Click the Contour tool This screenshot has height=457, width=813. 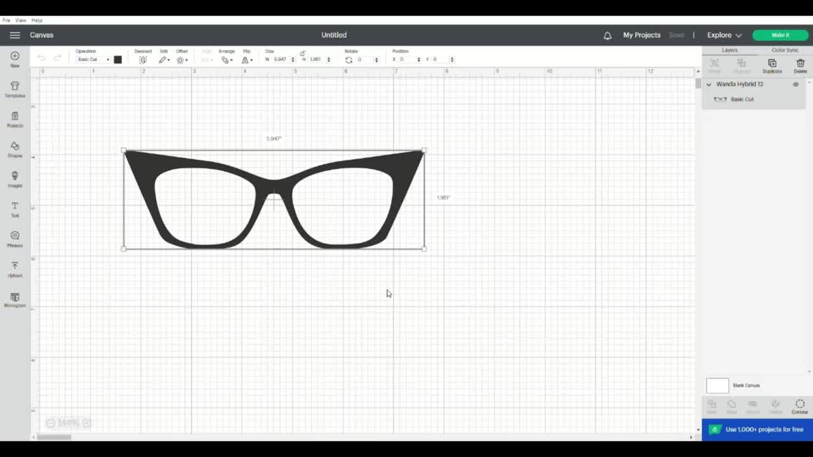click(800, 406)
